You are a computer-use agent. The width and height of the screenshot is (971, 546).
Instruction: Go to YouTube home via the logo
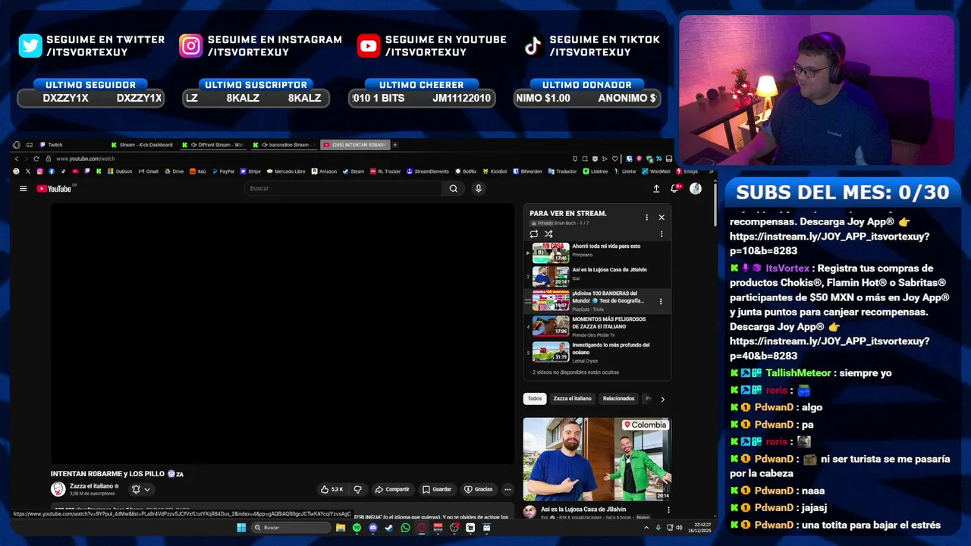coord(54,189)
